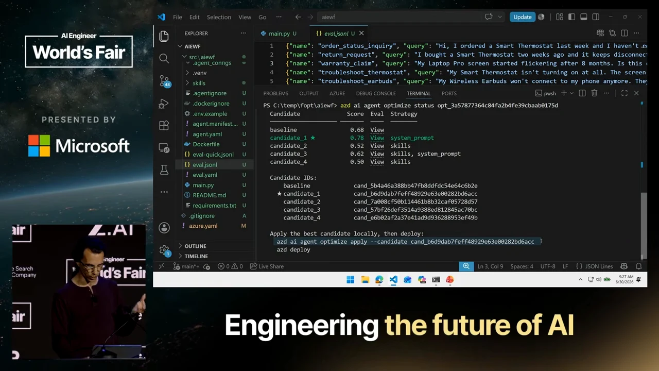Switch to the main.py editor tab
The height and width of the screenshot is (371, 659).
(x=279, y=33)
